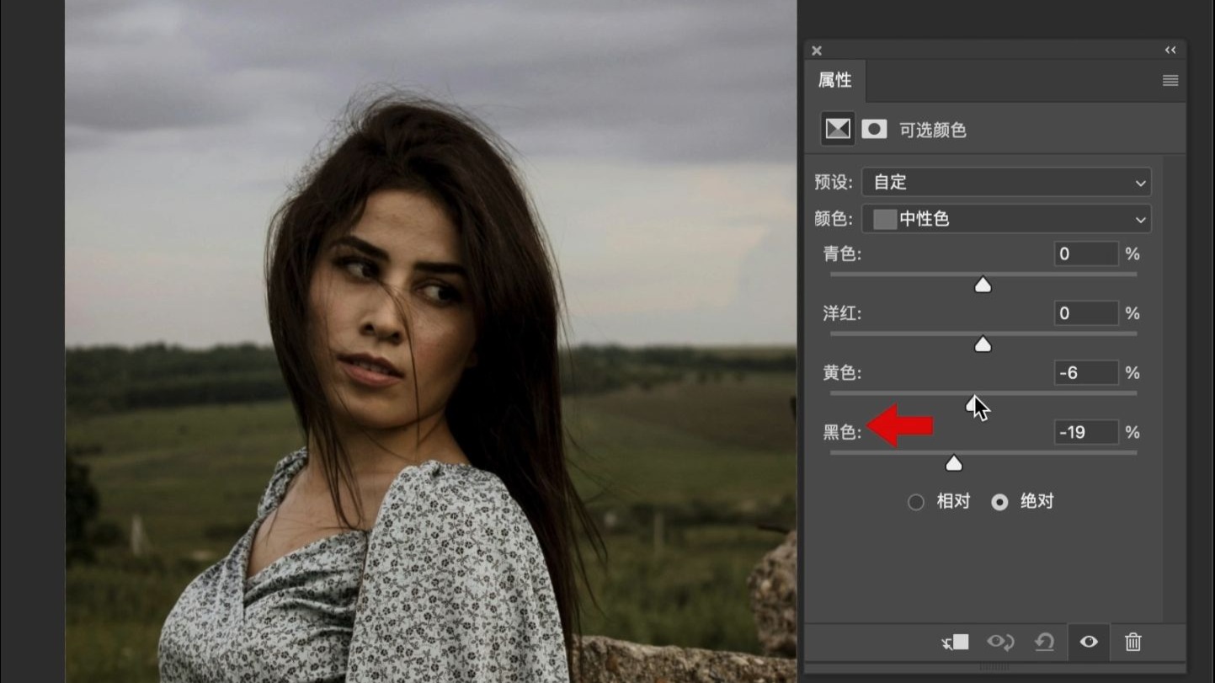Click the 洋红 slider handle
The image size is (1215, 683).
[983, 344]
